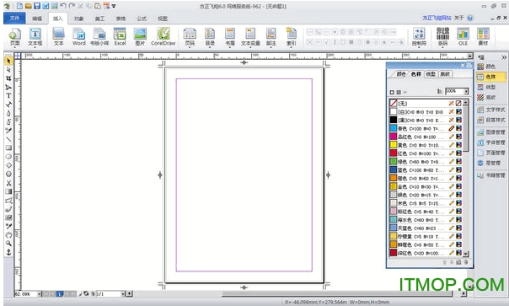Click the swatch list scroll-down arrow
Viewport: 509px width, 306px height.
pyautogui.click(x=466, y=254)
